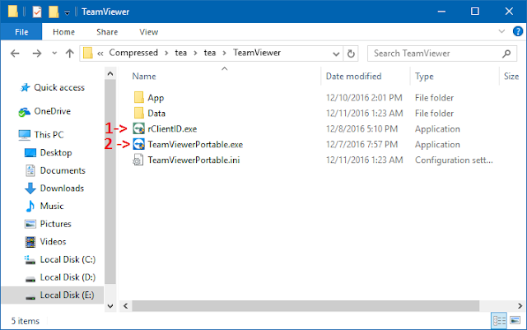Sort files by Size column
527x330 pixels.
click(x=511, y=77)
